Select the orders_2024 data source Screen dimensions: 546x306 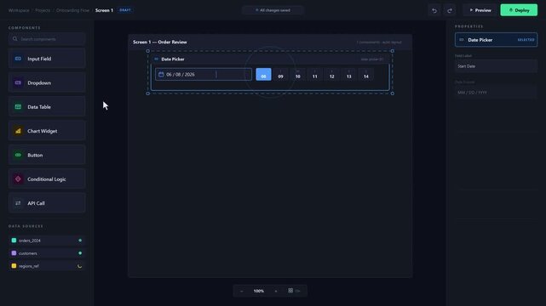47,241
